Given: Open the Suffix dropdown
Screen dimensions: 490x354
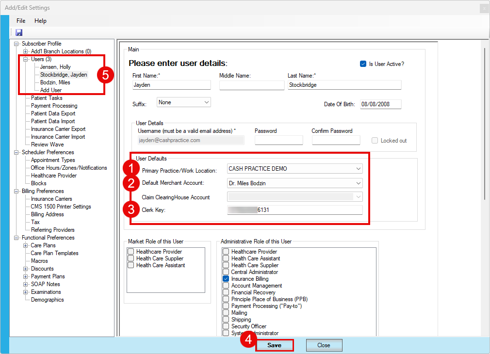Looking at the screenshot, I should click(x=184, y=102).
